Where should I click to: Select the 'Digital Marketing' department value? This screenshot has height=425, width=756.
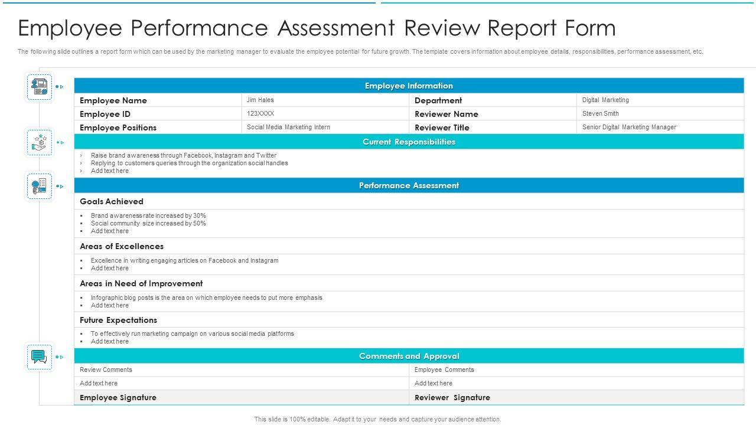coord(605,100)
